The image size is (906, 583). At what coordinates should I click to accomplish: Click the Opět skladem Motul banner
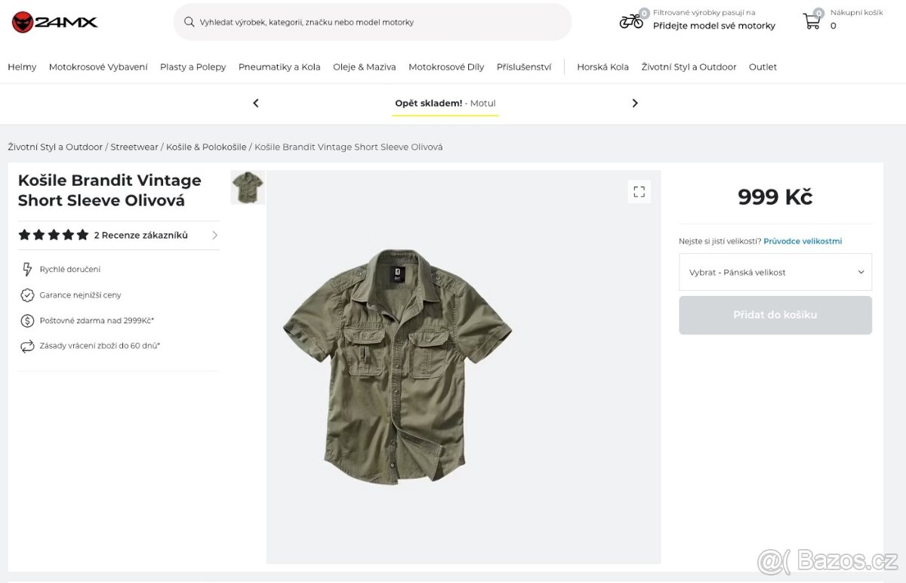pyautogui.click(x=445, y=103)
